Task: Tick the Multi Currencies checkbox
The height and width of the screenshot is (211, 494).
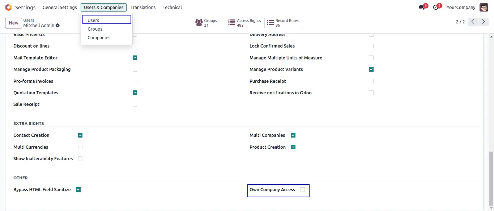Action: pos(80,147)
